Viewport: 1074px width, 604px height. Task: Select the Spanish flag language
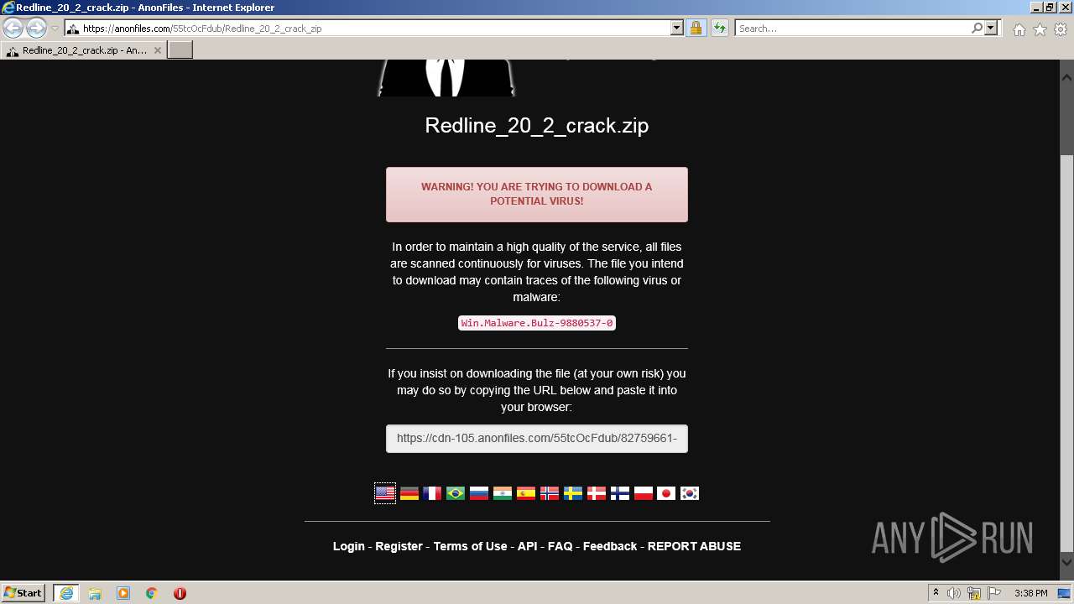[526, 493]
